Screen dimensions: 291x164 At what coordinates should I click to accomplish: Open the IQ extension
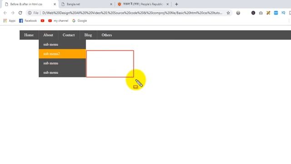tap(283, 13)
